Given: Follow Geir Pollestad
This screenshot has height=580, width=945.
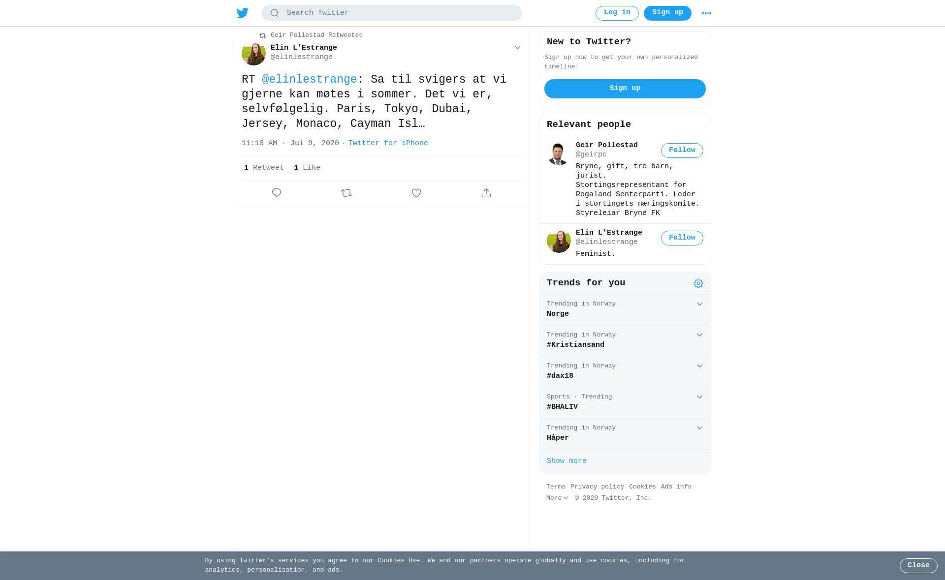Looking at the screenshot, I should click(x=682, y=151).
